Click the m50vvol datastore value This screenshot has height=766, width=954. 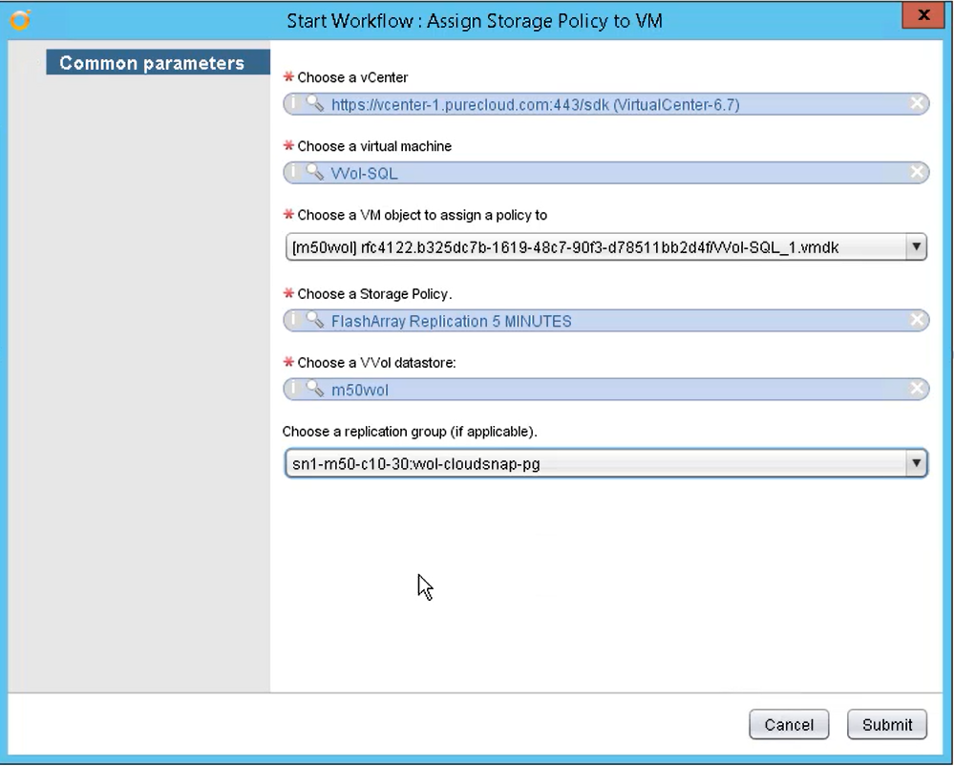[360, 390]
